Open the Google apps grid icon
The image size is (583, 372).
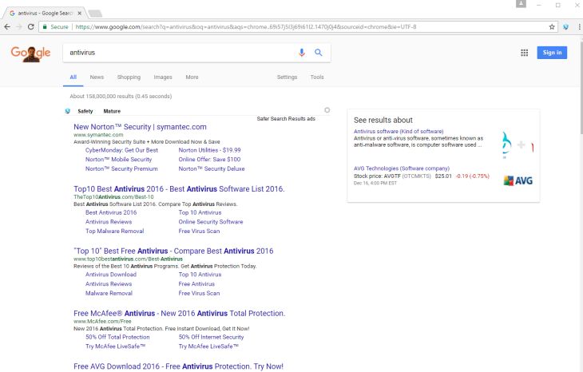click(x=524, y=53)
